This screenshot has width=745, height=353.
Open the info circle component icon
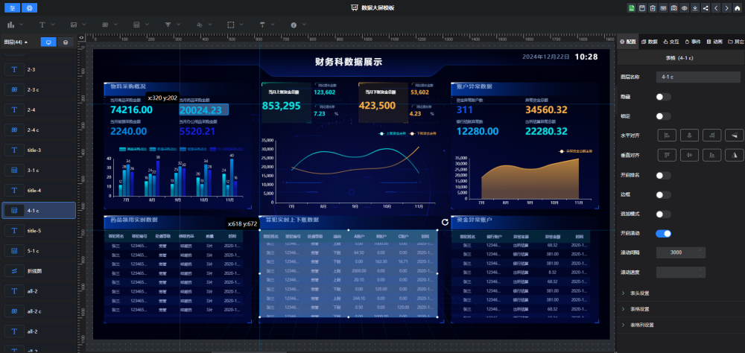(x=294, y=25)
